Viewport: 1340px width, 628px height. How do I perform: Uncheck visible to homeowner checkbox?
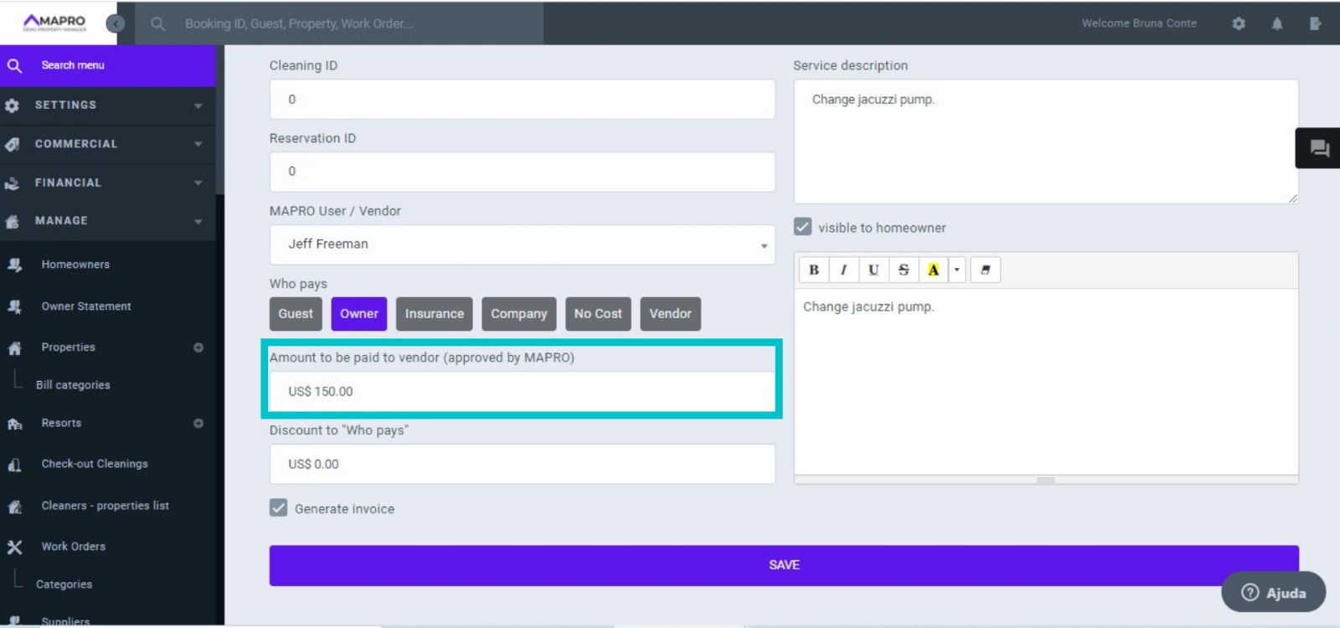coord(802,227)
